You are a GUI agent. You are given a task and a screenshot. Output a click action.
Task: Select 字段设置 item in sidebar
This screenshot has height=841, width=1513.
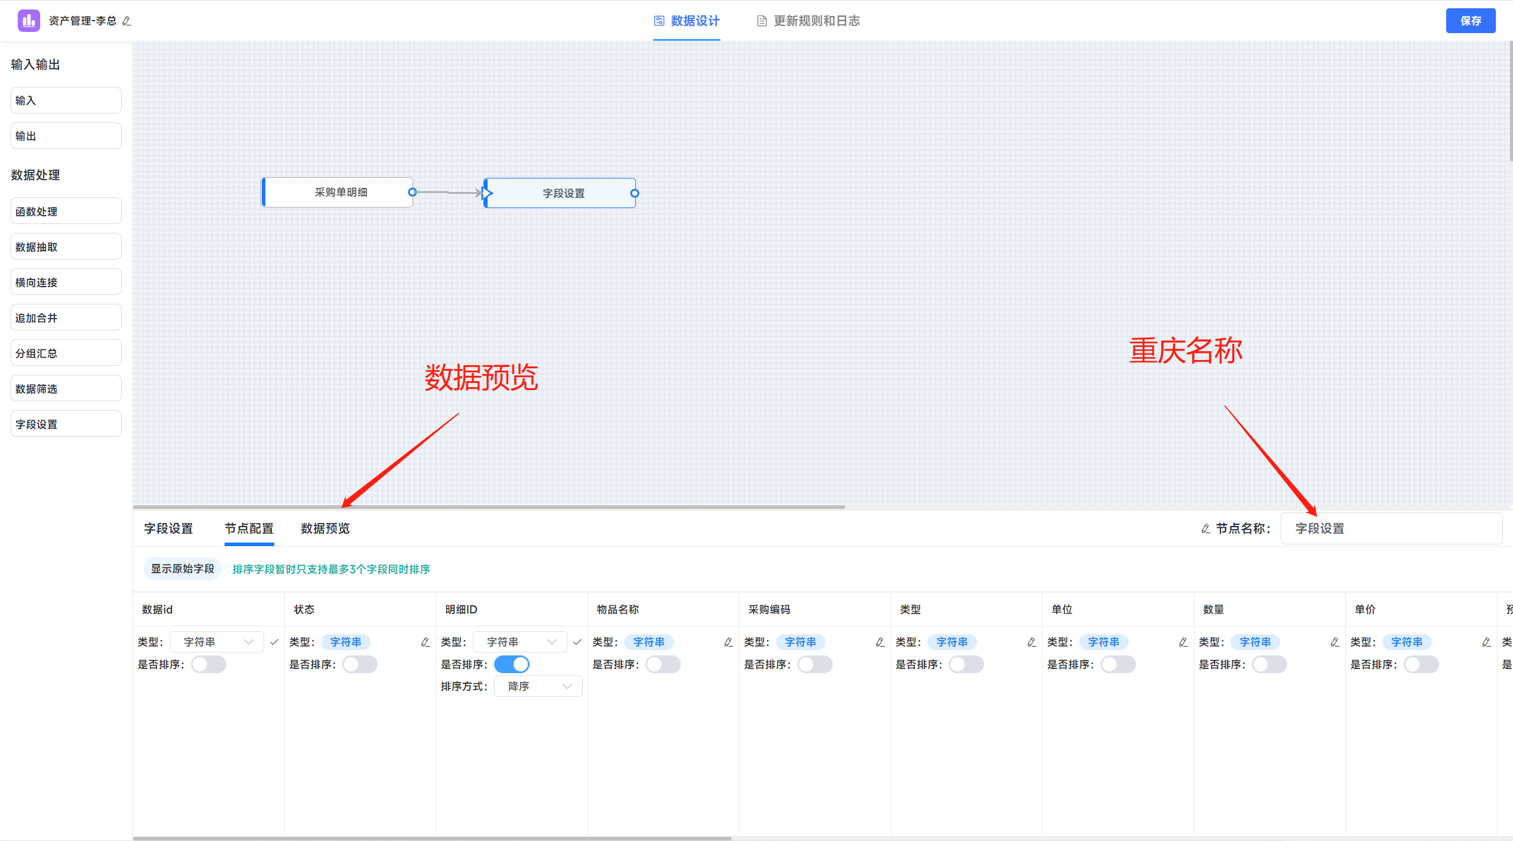point(66,424)
